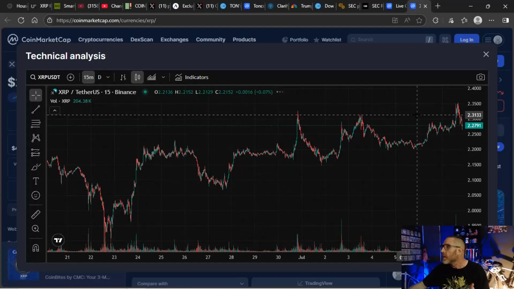The width and height of the screenshot is (514, 289).
Task: Open the Products menu
Action: (244, 40)
